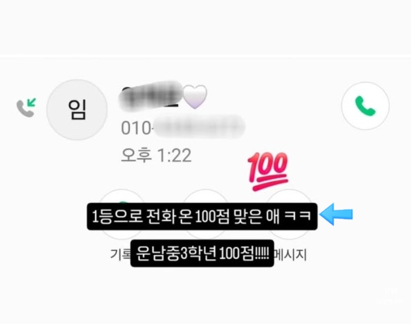Click the empty space below the 메시지 label
The width and height of the screenshot is (411, 324).
point(290,291)
